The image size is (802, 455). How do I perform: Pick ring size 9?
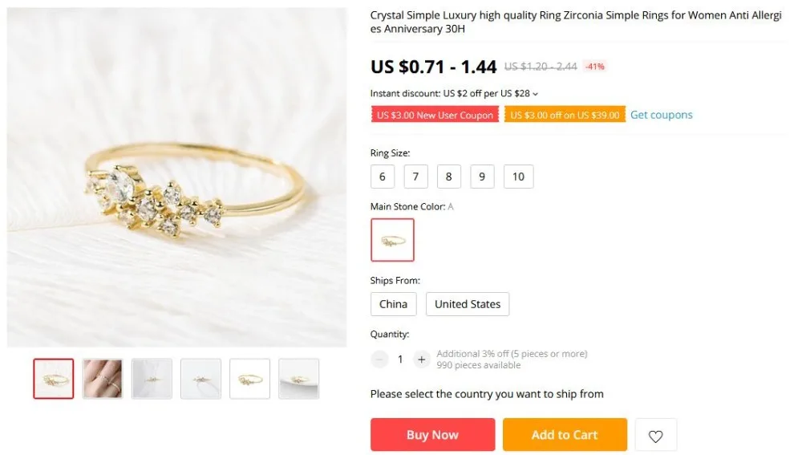pyautogui.click(x=482, y=177)
